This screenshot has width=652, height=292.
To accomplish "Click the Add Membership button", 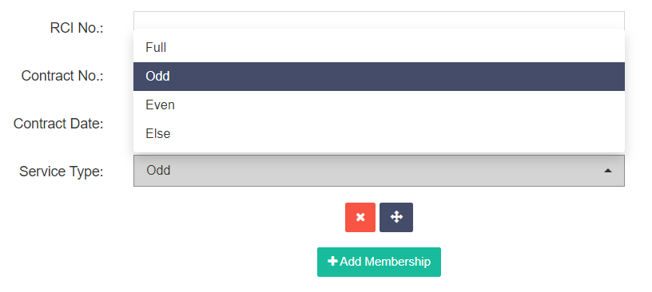I will 379,262.
